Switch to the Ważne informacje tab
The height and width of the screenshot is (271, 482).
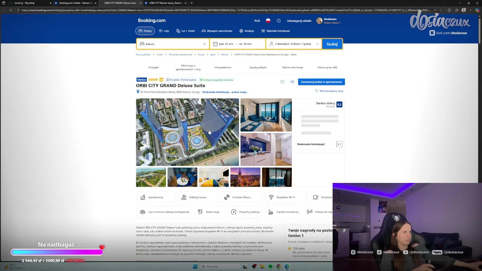tap(293, 67)
